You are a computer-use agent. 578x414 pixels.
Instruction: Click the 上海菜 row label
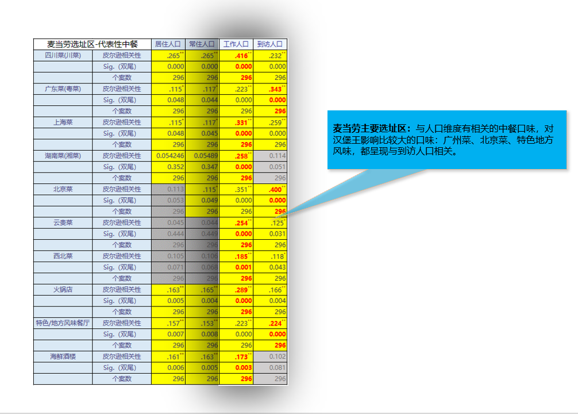[63, 122]
